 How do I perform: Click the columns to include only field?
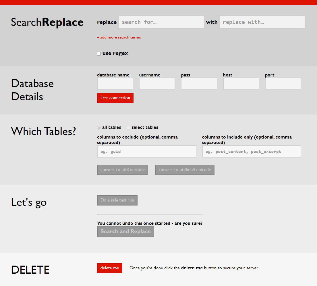click(x=251, y=151)
